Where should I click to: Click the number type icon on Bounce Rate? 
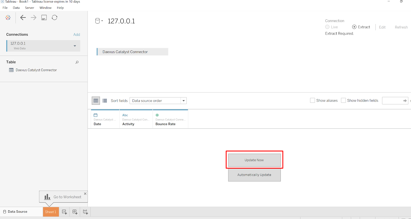[157, 115]
